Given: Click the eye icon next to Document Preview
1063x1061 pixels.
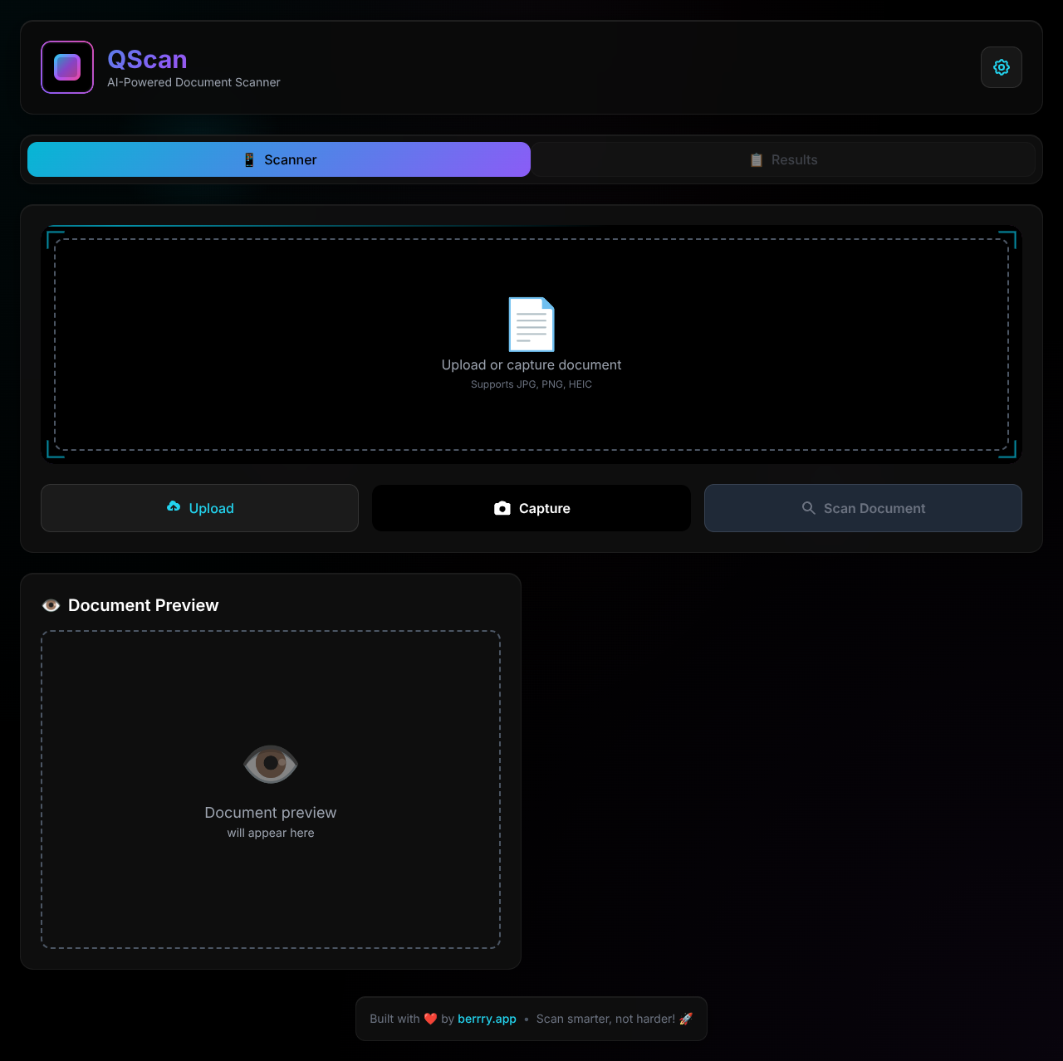Looking at the screenshot, I should (x=51, y=605).
